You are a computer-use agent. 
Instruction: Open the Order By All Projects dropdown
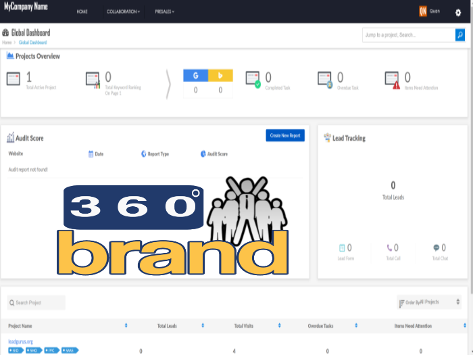(x=430, y=302)
